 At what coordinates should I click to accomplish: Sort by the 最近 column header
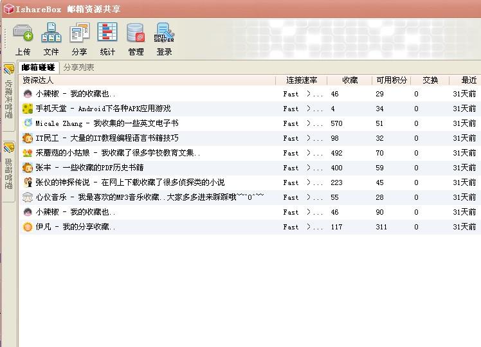[466, 80]
